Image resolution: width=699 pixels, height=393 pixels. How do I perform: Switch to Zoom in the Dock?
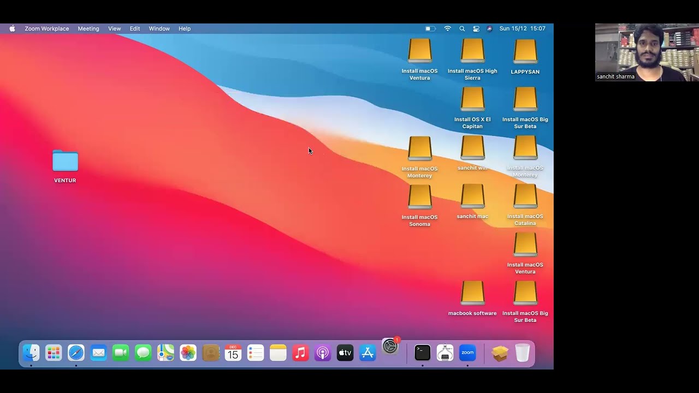(x=467, y=353)
